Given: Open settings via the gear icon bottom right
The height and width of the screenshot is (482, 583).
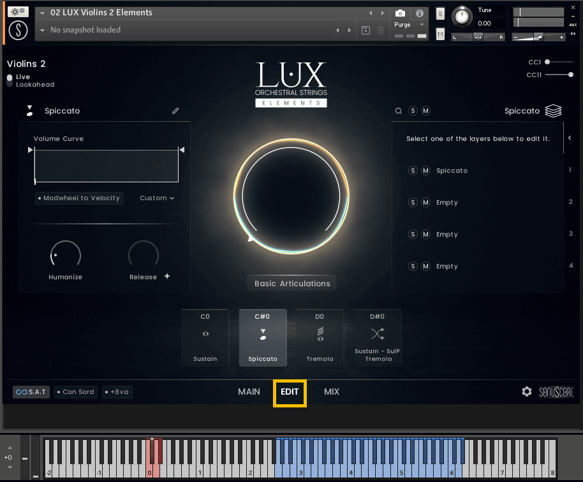Looking at the screenshot, I should (527, 391).
